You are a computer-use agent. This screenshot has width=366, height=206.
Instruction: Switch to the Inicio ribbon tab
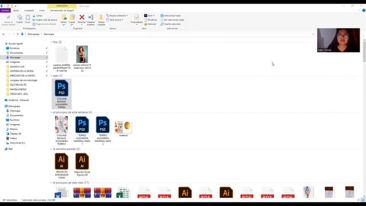pyautogui.click(x=16, y=10)
